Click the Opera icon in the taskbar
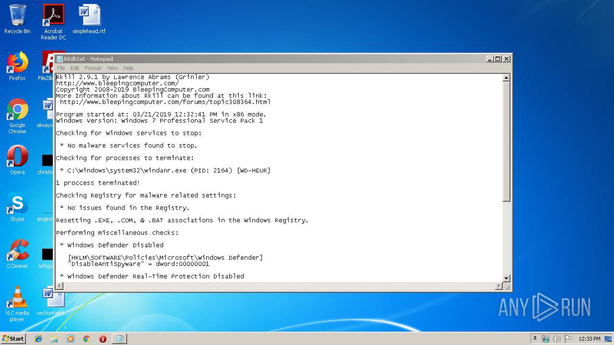The image size is (614, 345). [103, 339]
